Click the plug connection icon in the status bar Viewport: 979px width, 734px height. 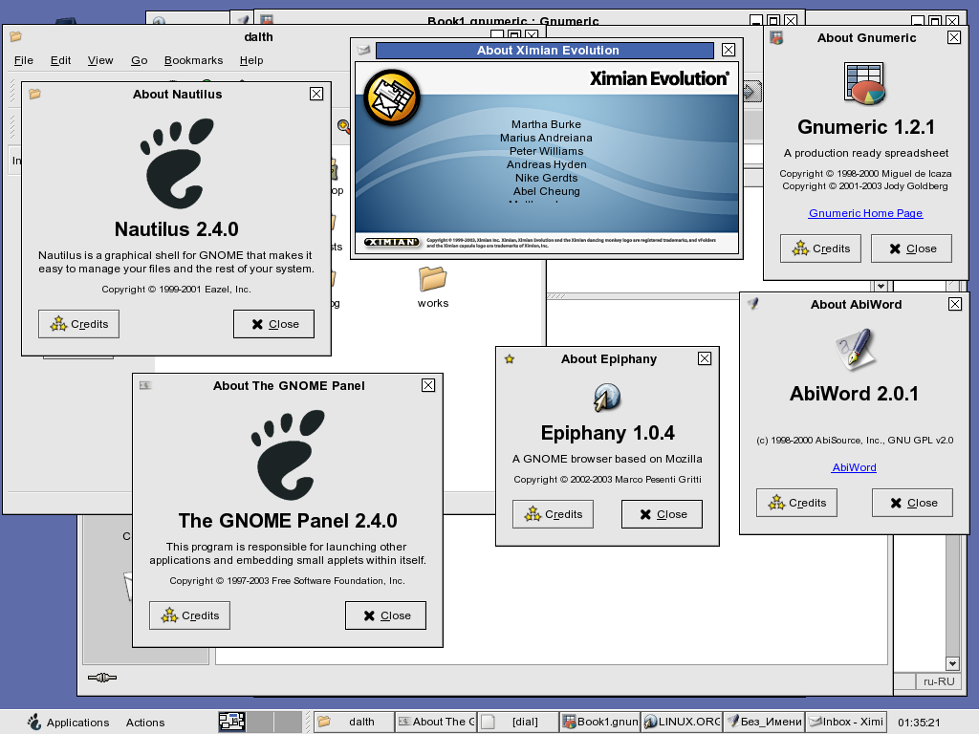pyautogui.click(x=102, y=678)
